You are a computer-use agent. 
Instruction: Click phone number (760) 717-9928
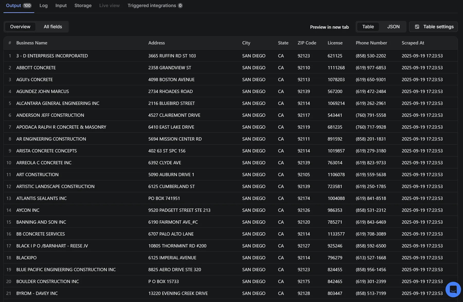click(x=371, y=127)
